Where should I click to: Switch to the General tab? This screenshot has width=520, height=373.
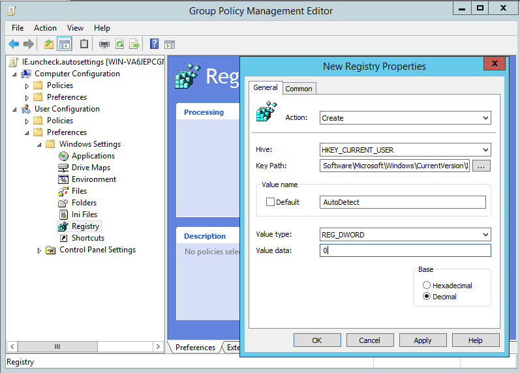click(x=266, y=87)
